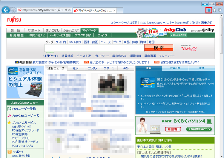Click the browser Home icon
The width and height of the screenshot is (224, 158).
click(209, 10)
